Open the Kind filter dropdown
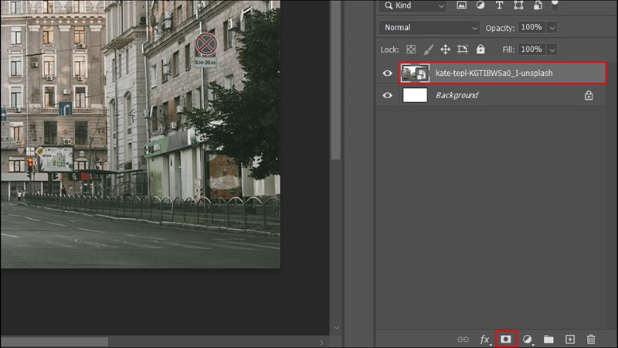 (413, 5)
